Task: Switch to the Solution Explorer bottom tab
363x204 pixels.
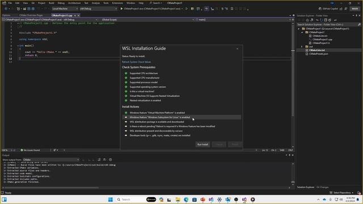Action: [x=306, y=187]
